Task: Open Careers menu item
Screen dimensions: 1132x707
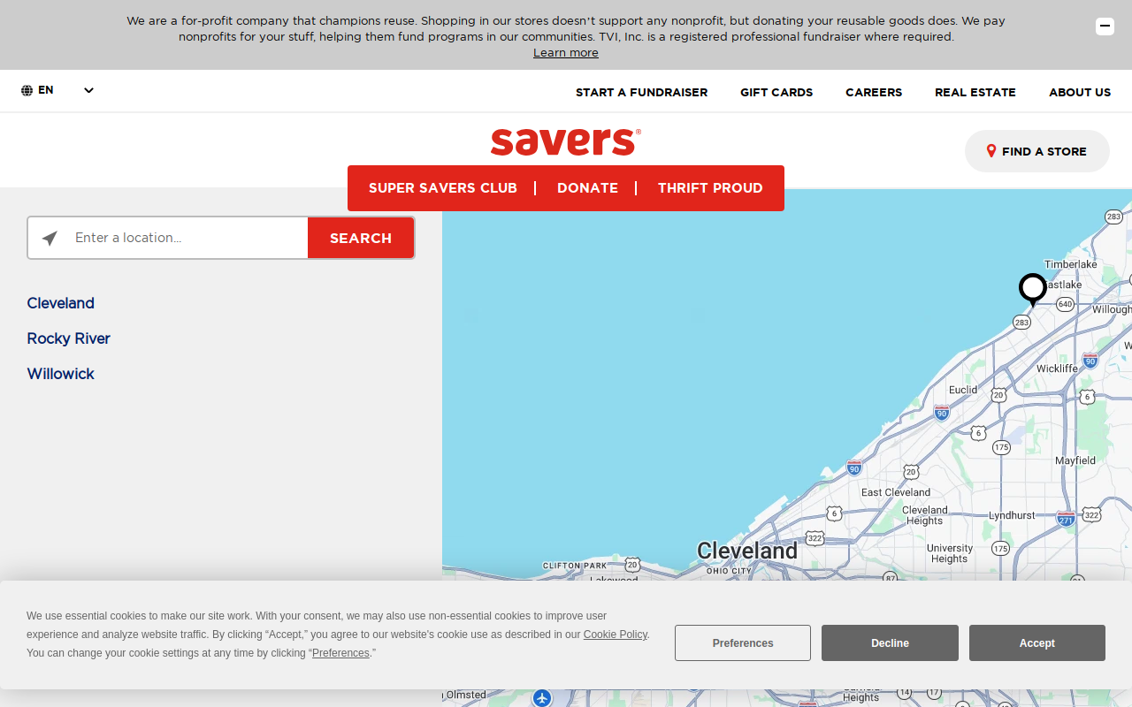Action: [874, 92]
